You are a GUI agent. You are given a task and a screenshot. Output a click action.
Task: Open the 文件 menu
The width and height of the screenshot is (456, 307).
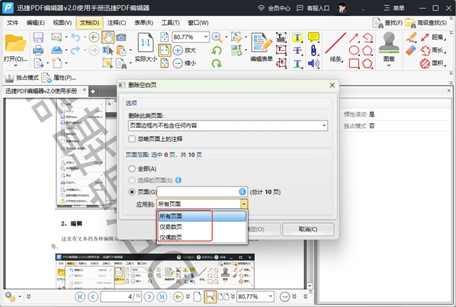(13, 22)
